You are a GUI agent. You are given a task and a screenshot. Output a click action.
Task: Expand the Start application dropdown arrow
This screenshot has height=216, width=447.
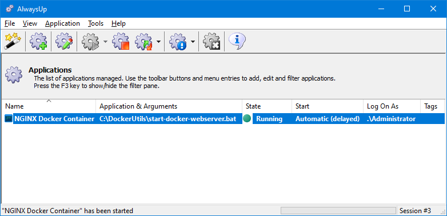(105, 42)
